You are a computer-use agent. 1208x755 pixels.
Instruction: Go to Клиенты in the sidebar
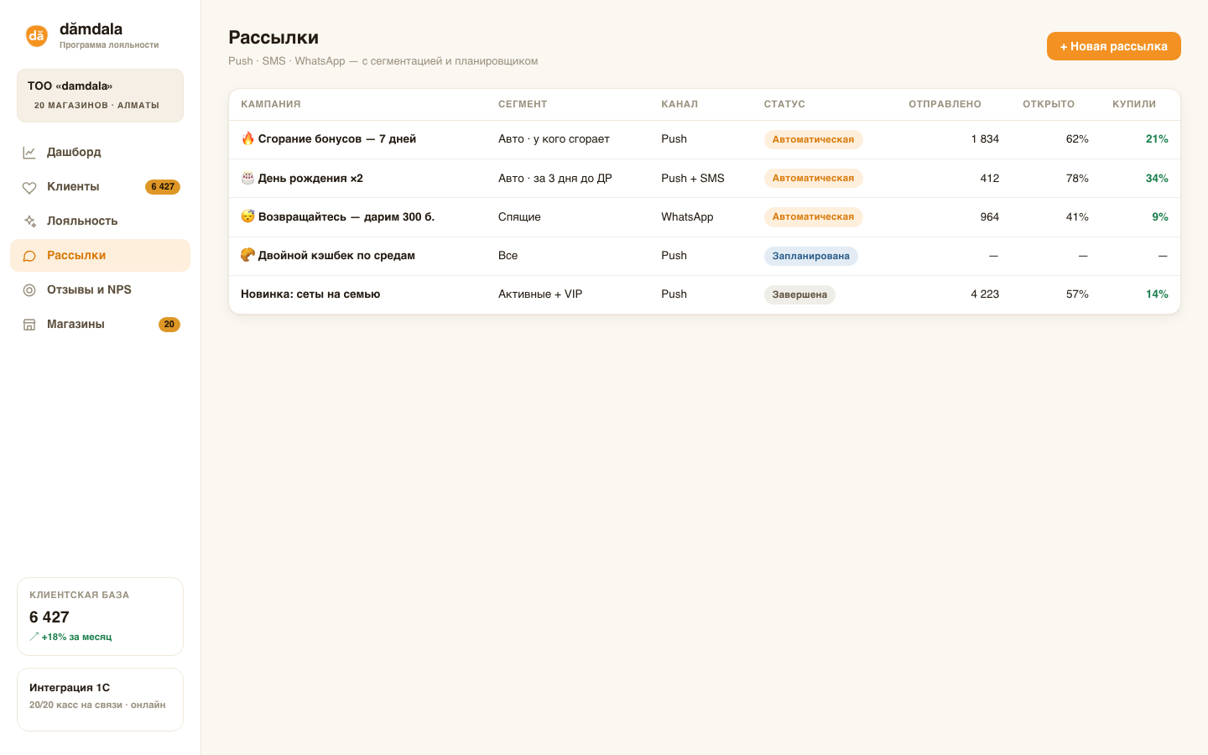point(100,186)
